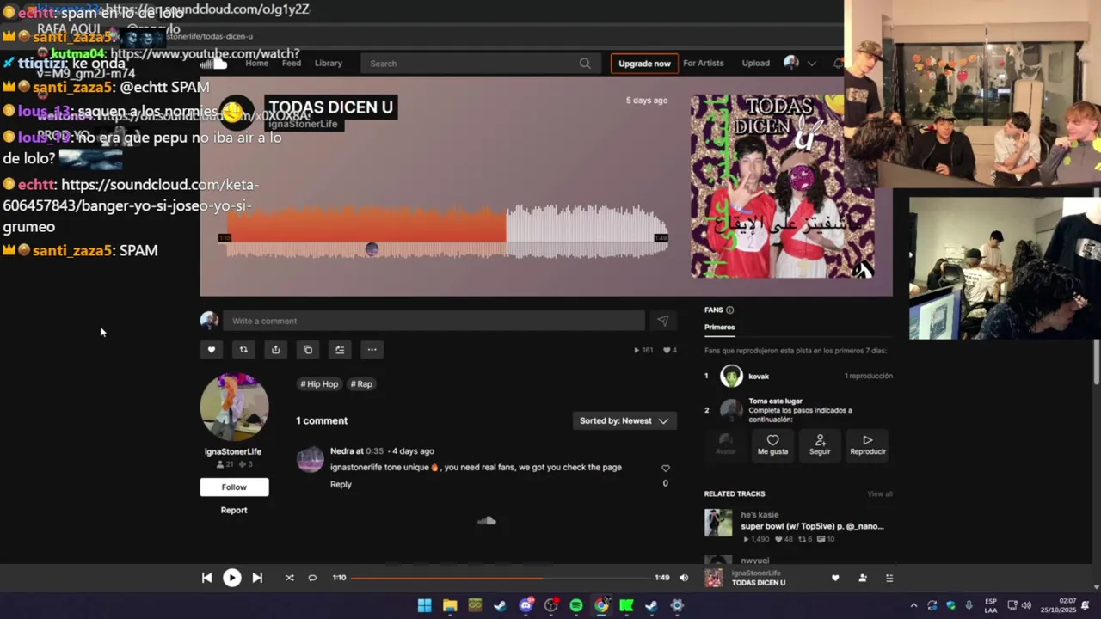The height and width of the screenshot is (619, 1101).
Task: Open the For Artists link in the header
Action: pyautogui.click(x=704, y=64)
